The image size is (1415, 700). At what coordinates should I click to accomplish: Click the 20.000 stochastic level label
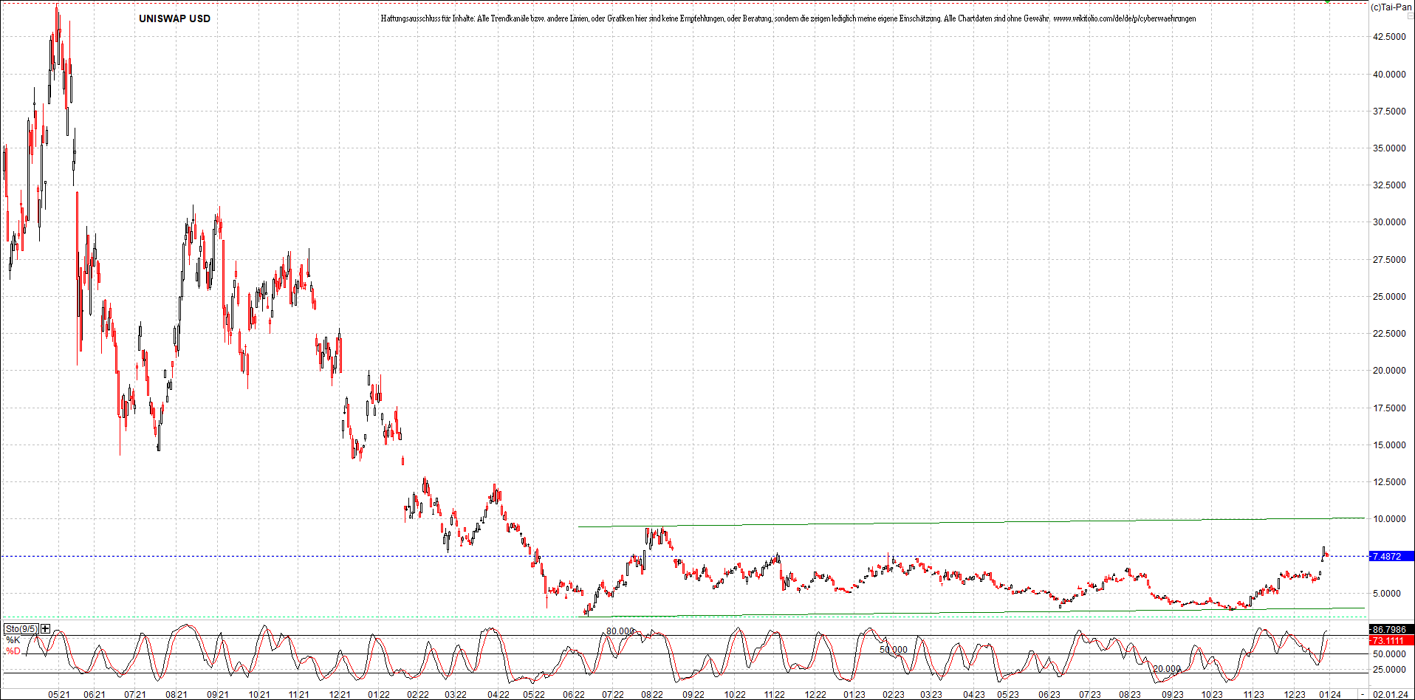coord(1167,669)
